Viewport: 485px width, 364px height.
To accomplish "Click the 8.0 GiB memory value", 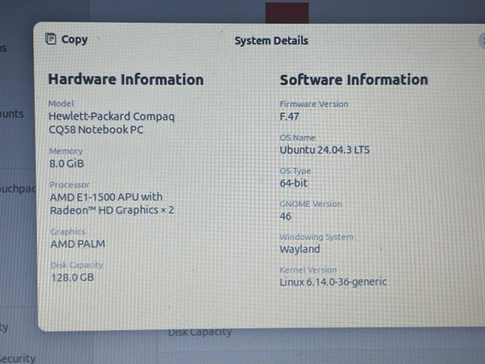I will (67, 163).
